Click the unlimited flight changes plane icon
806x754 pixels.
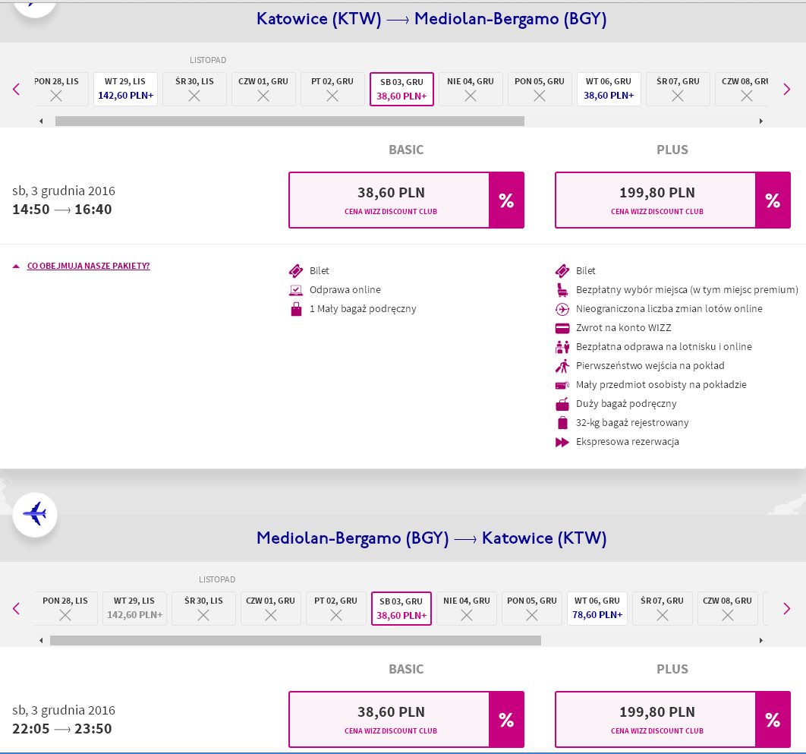point(562,309)
